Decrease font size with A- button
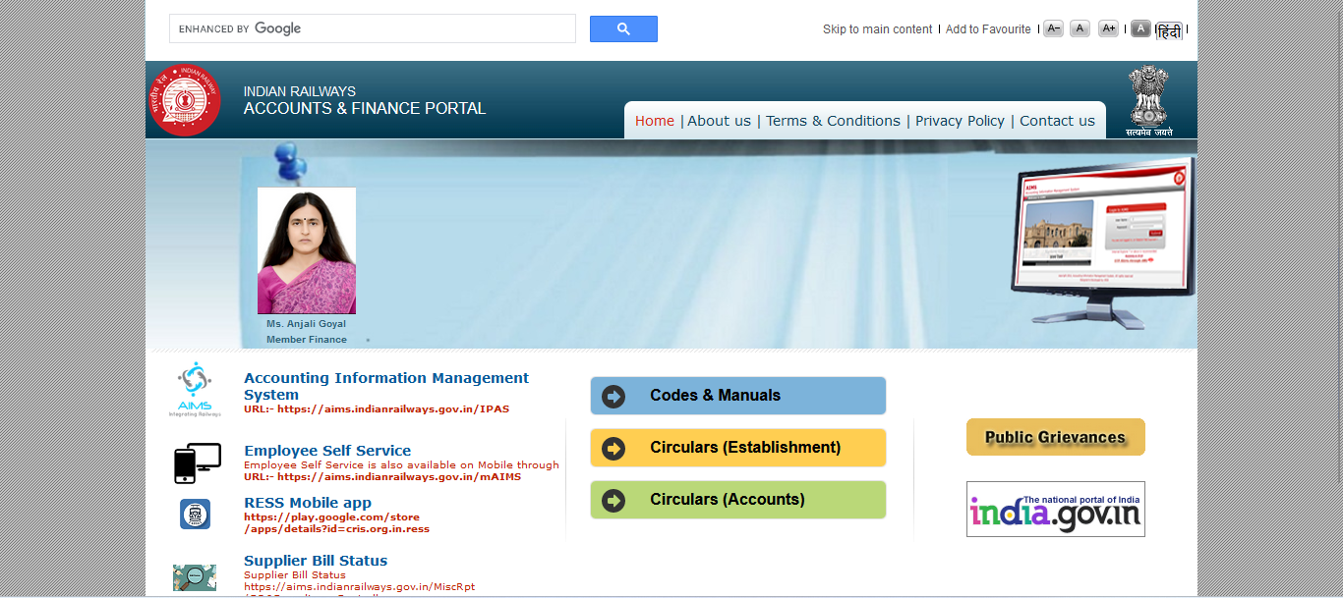This screenshot has width=1343, height=598. [1053, 28]
